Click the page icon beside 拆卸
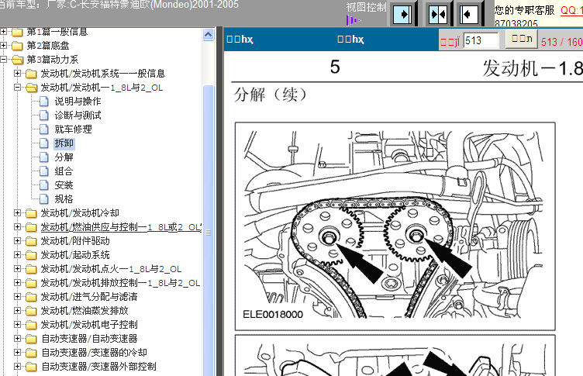 (x=44, y=143)
